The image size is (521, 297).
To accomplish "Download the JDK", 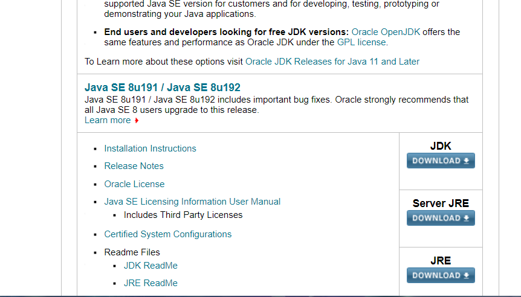I will (441, 161).
